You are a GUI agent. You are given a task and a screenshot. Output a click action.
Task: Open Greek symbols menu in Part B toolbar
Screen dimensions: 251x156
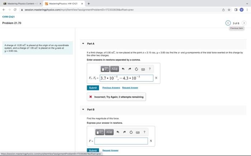click(x=109, y=132)
